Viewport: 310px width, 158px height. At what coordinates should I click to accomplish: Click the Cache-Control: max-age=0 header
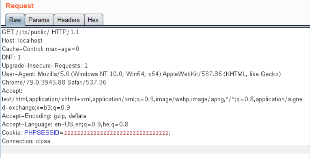point(40,49)
